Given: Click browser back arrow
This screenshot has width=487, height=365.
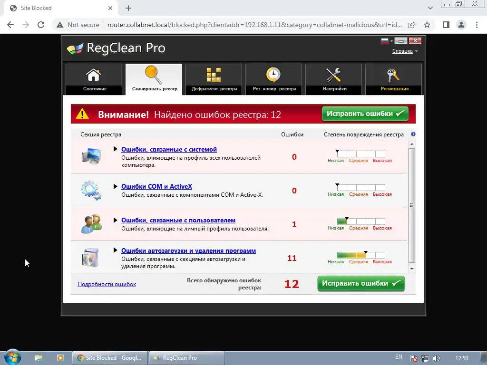Looking at the screenshot, I should click(x=10, y=25).
